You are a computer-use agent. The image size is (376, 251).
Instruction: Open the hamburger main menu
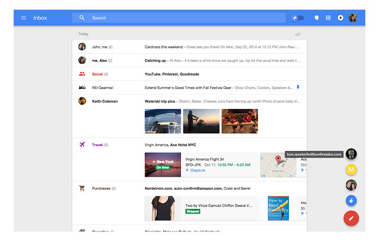[24, 18]
